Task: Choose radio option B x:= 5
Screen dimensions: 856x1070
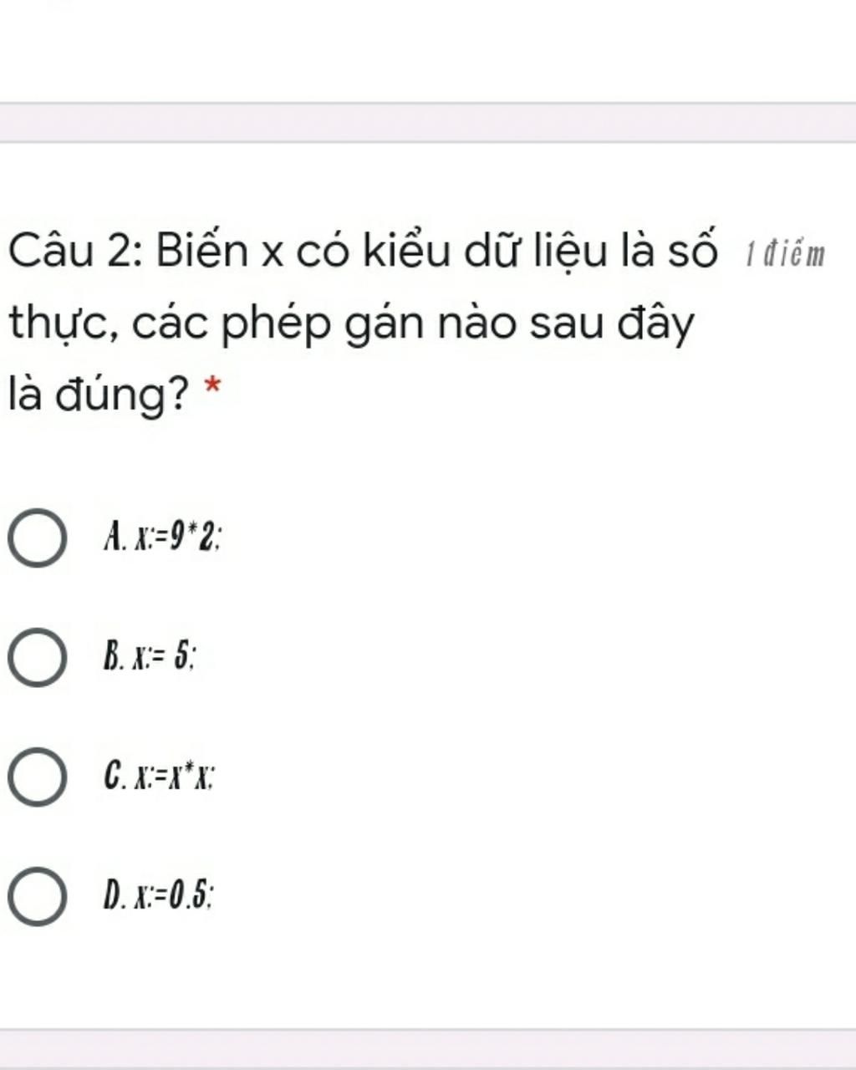Action: pos(38,658)
